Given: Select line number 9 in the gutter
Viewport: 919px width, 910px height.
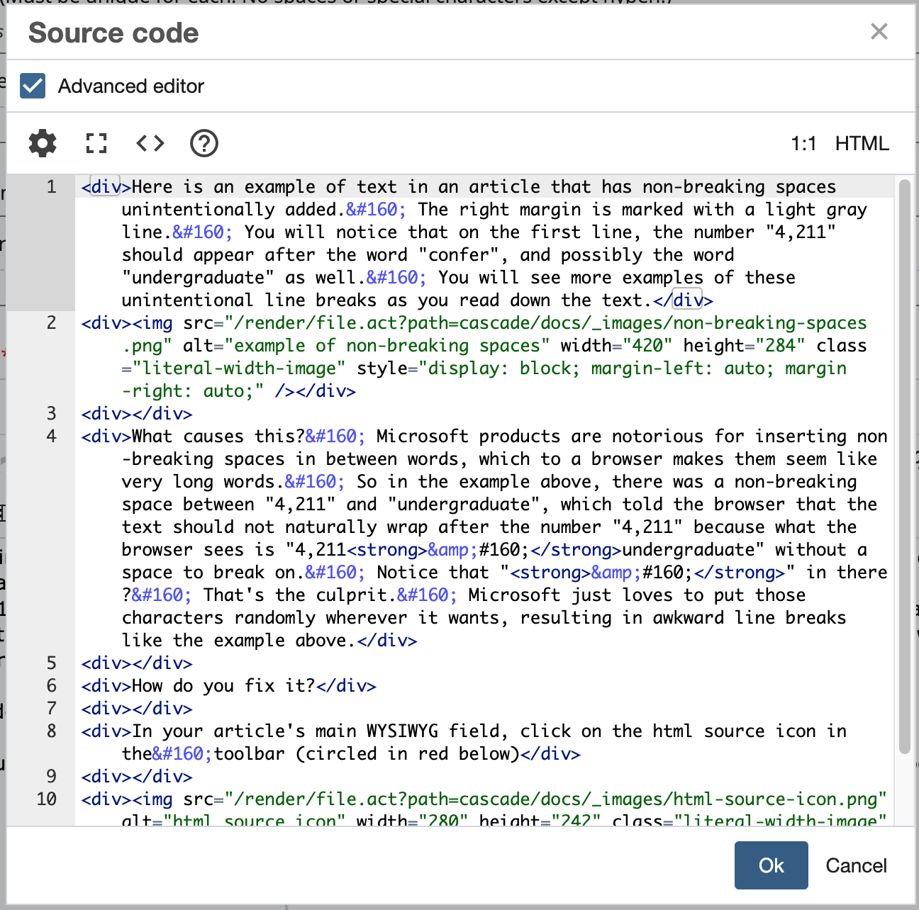Looking at the screenshot, I should point(51,776).
